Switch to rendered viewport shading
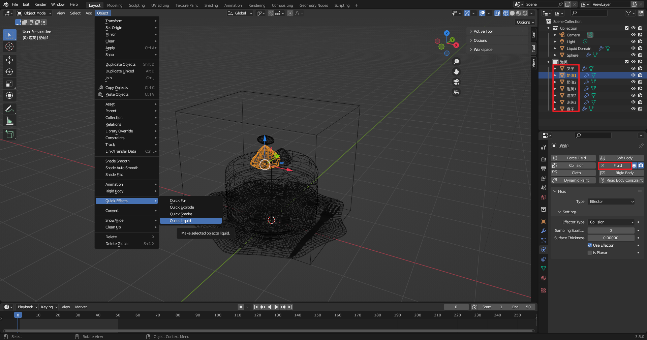 click(x=525, y=13)
